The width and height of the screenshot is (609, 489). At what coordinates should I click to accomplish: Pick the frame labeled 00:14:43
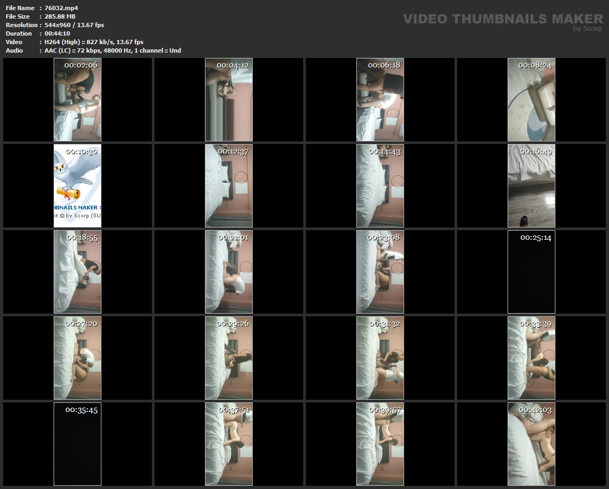tap(380, 186)
